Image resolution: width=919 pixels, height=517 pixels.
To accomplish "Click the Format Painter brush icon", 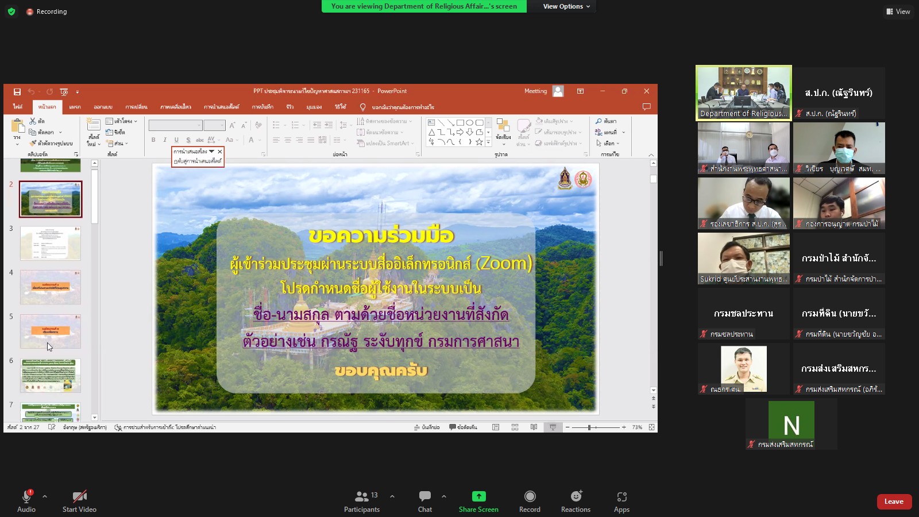I will [x=33, y=143].
